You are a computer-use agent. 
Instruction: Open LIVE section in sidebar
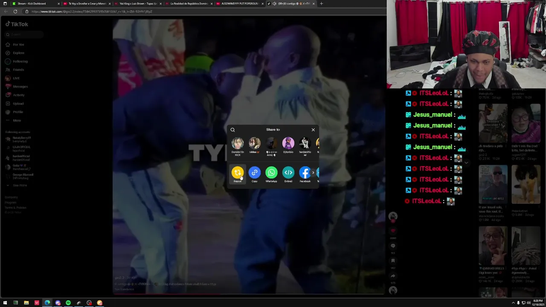(13, 78)
